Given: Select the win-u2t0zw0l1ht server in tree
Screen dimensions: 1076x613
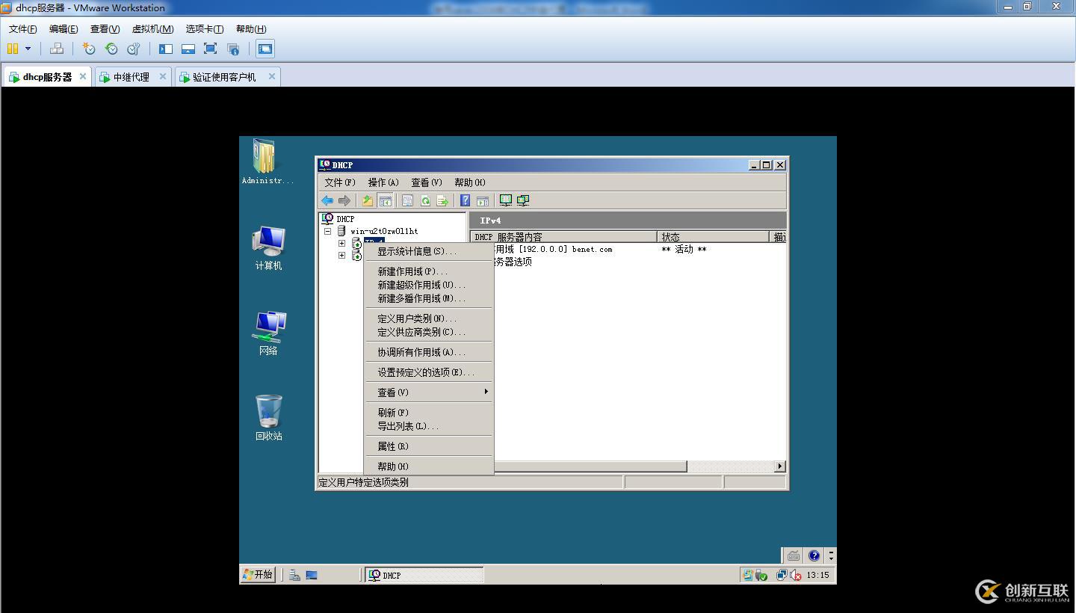Looking at the screenshot, I should click(x=384, y=232).
